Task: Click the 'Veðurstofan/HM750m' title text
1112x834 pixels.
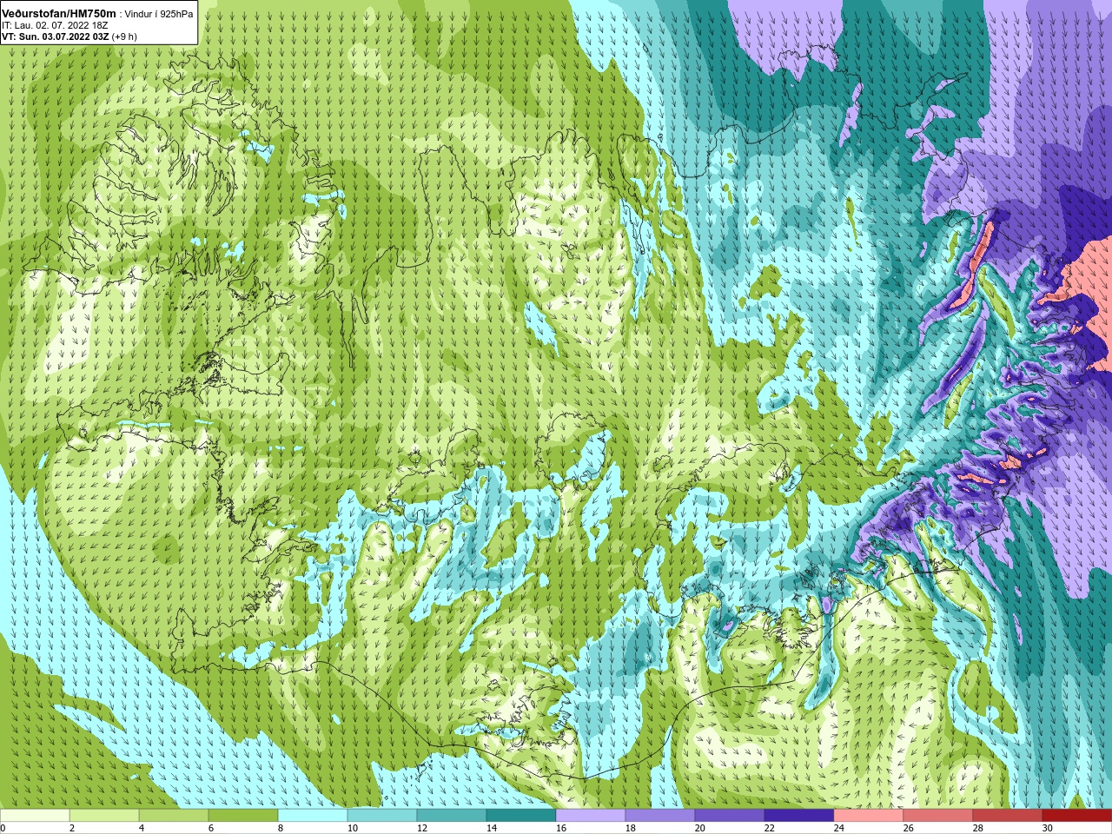Action: 60,13
